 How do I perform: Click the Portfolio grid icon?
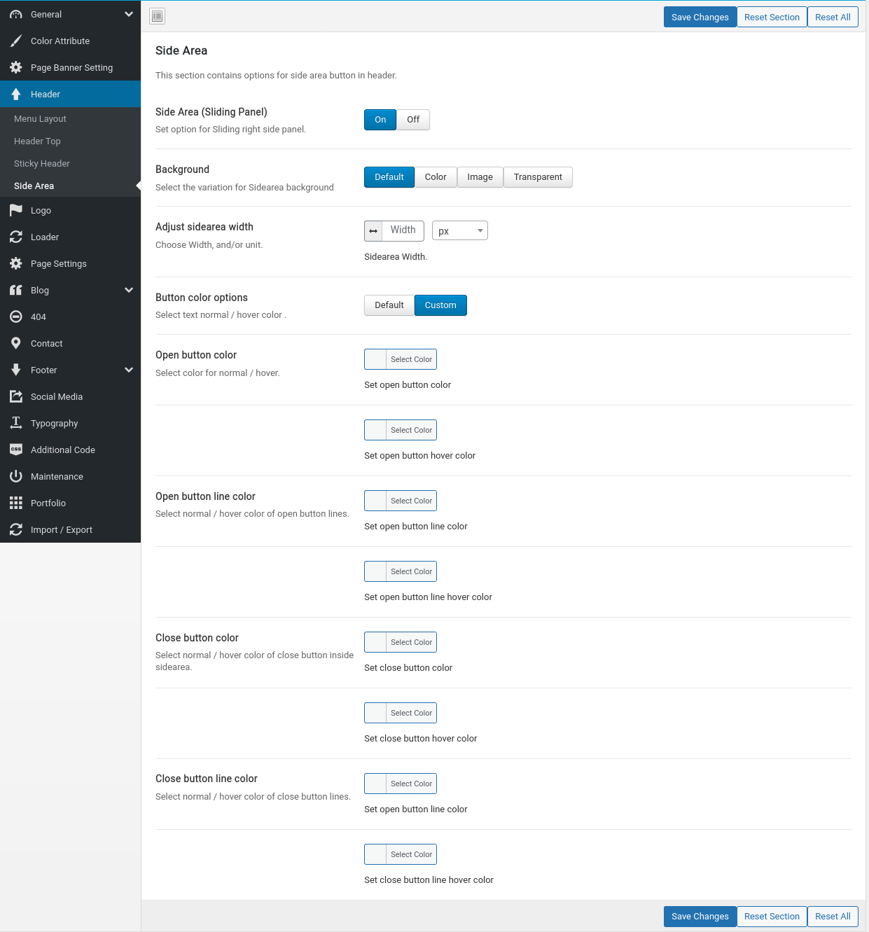coord(16,503)
